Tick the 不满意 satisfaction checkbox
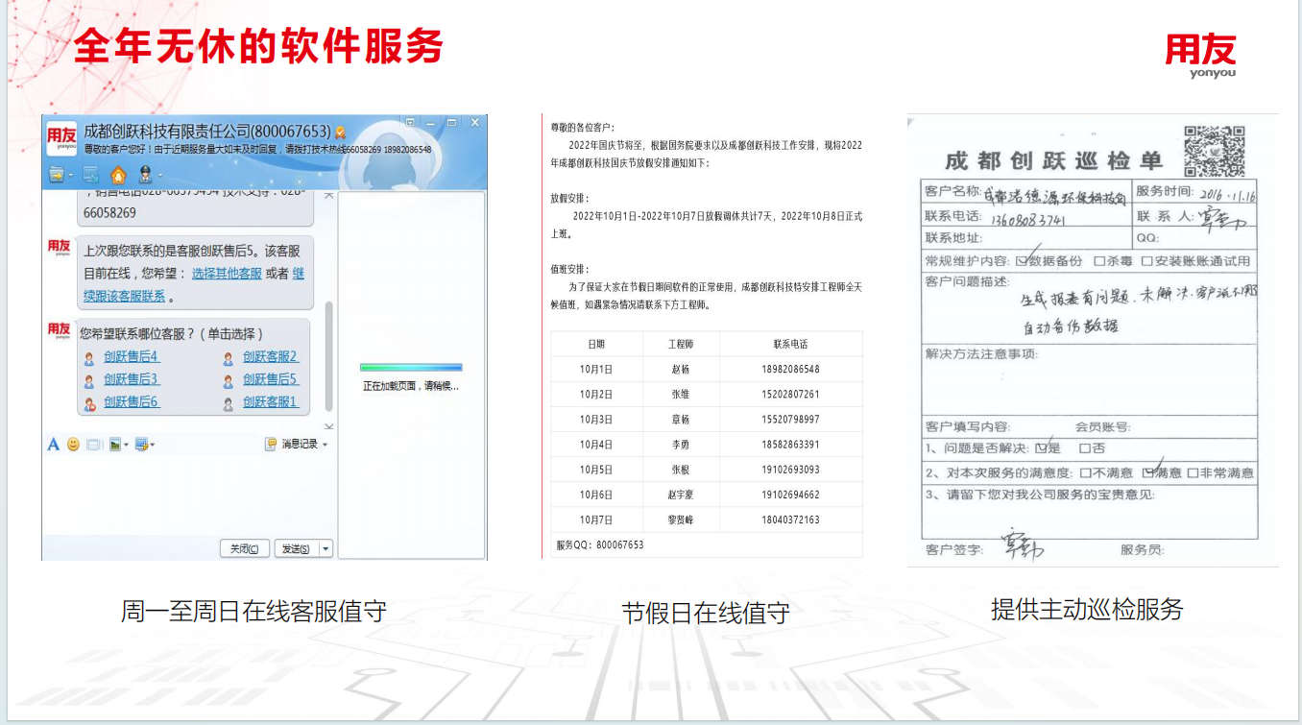 coord(1086,473)
